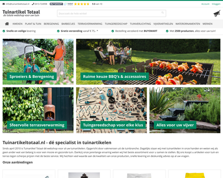
Task: Click the Tuinartikel Totaal logo
Action: click(21, 13)
